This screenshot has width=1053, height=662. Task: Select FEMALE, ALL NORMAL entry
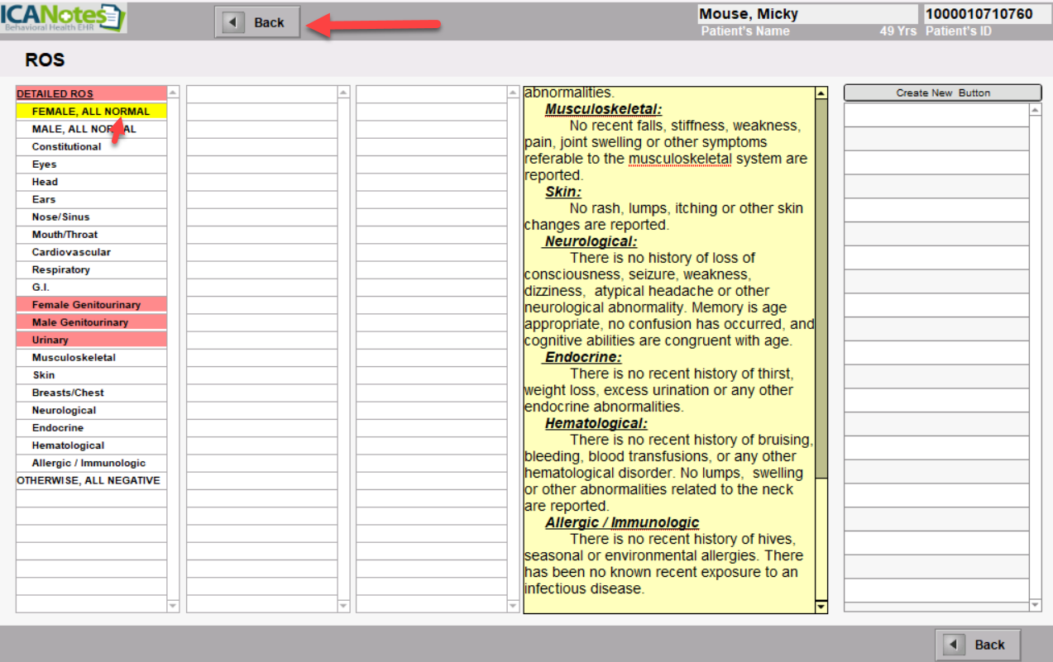90,112
